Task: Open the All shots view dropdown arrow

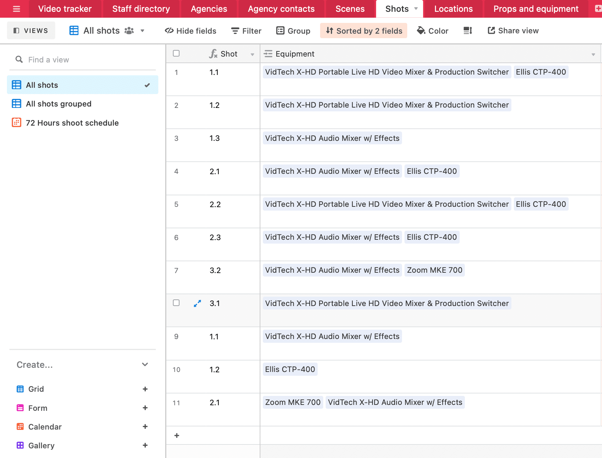Action: click(142, 31)
